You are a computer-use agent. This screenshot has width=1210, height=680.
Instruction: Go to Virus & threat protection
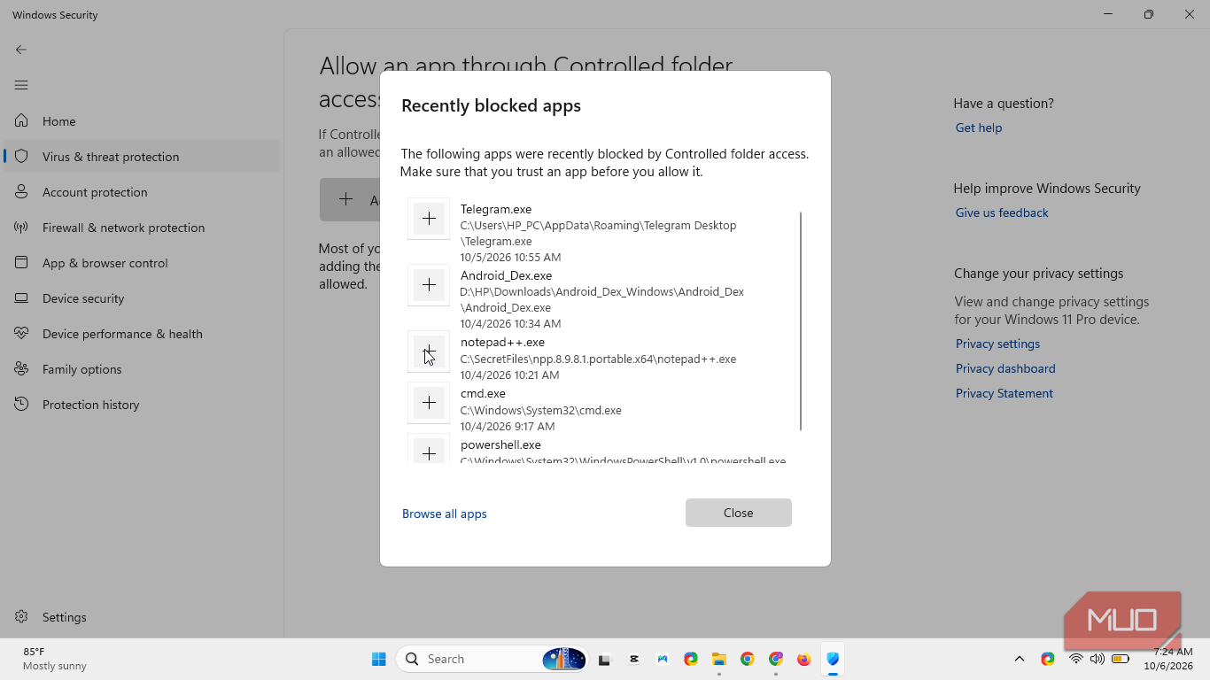point(142,157)
